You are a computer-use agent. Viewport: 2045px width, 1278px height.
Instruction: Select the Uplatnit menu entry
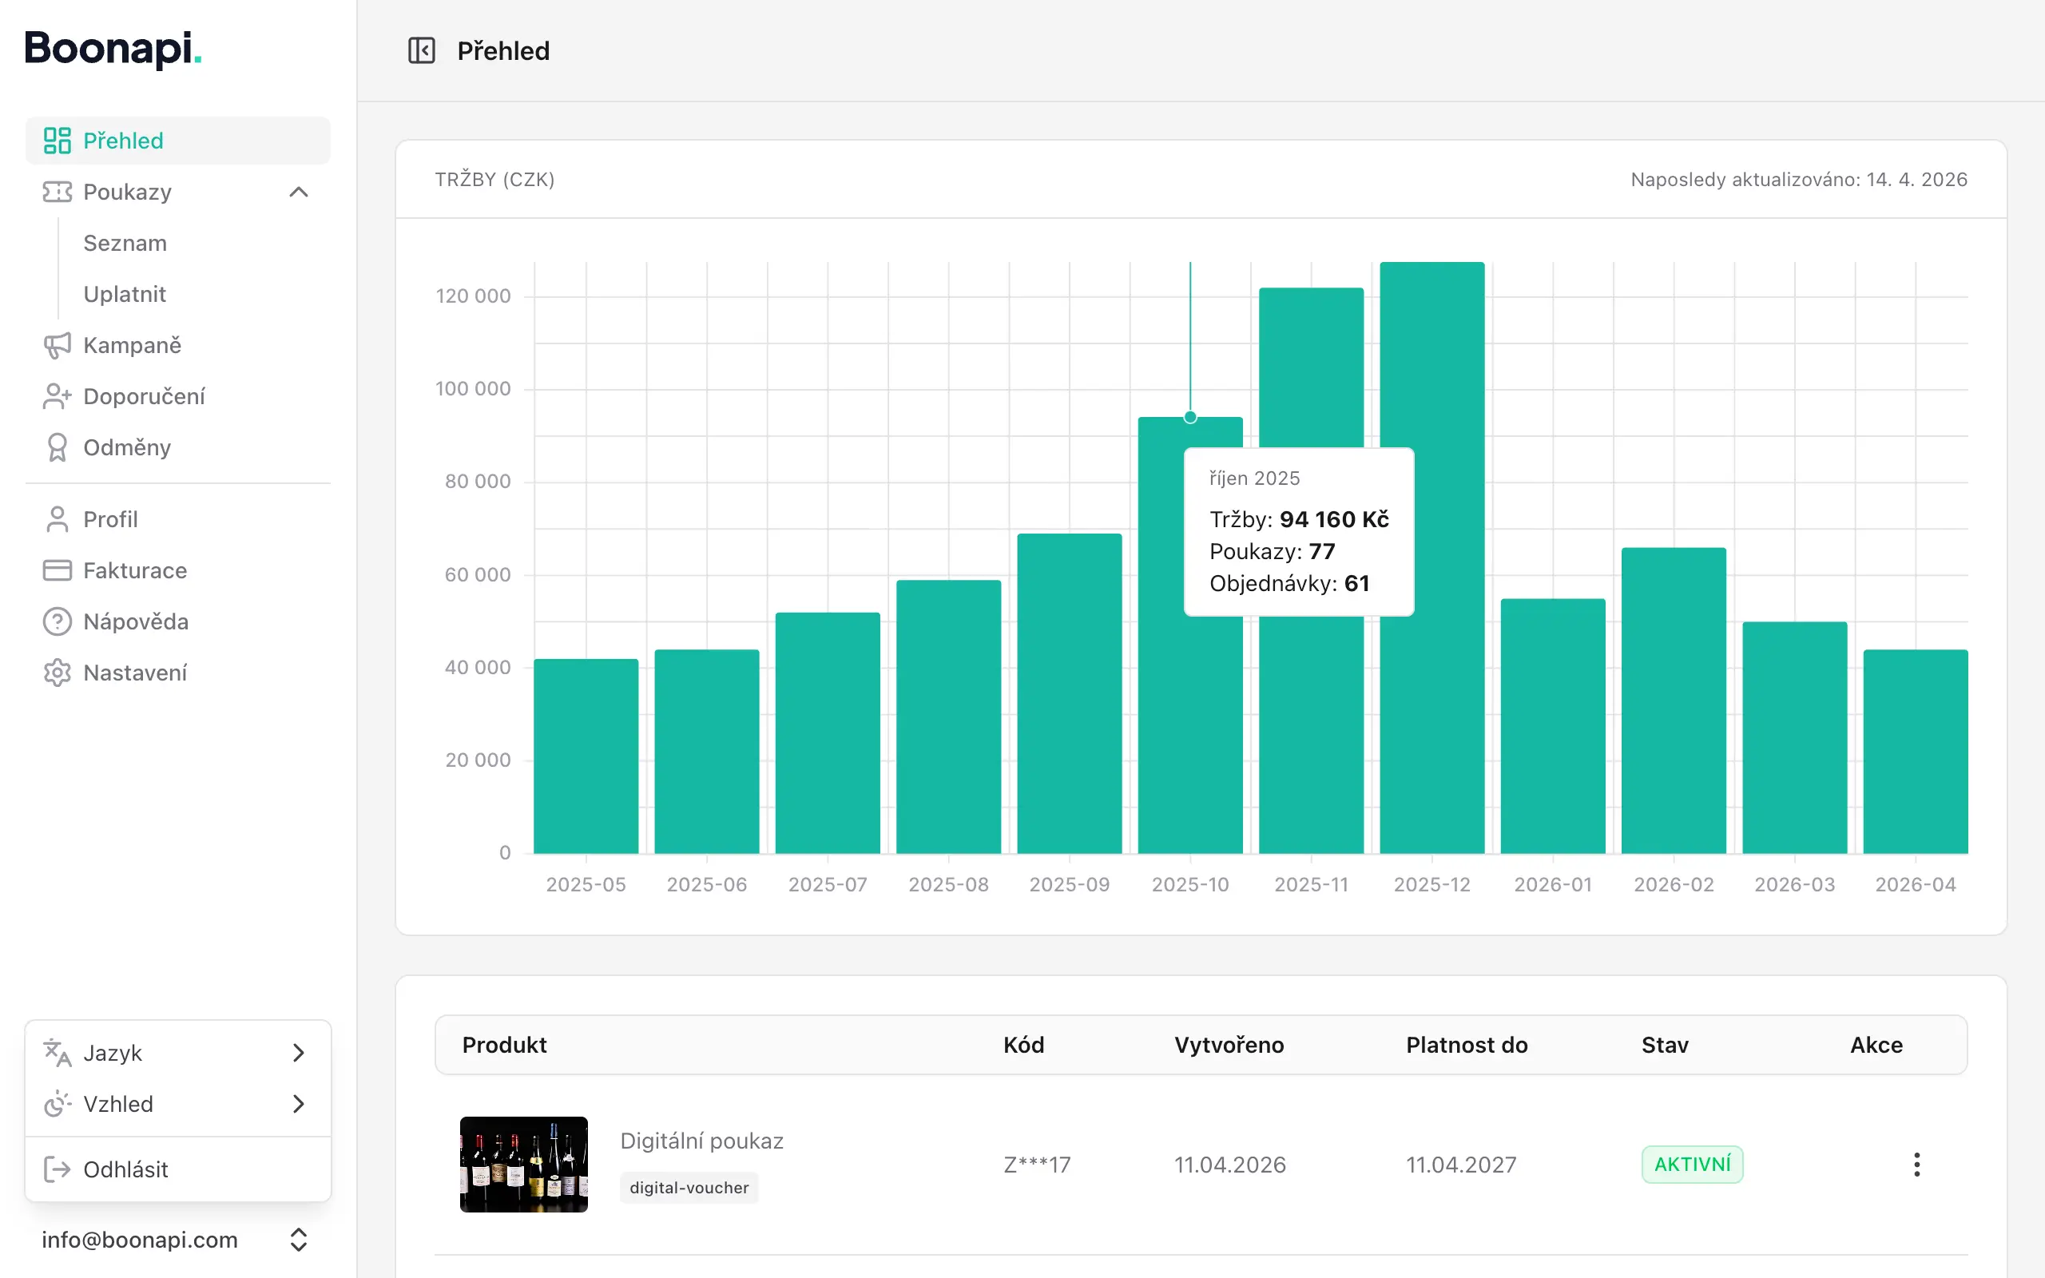coord(125,293)
